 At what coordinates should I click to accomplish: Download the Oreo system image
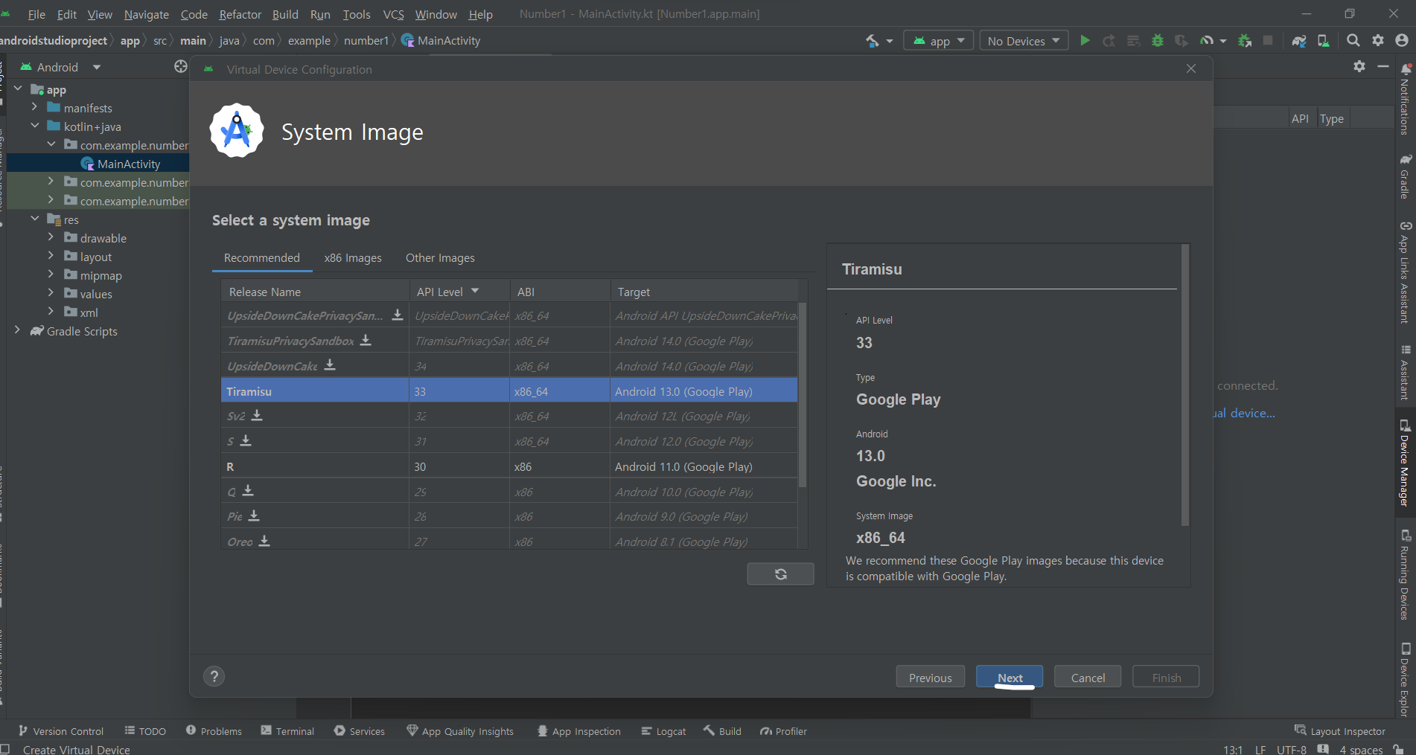(264, 541)
